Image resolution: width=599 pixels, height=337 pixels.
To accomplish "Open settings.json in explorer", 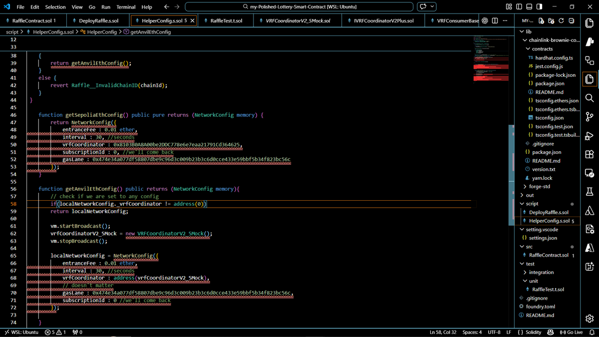I will [543, 238].
